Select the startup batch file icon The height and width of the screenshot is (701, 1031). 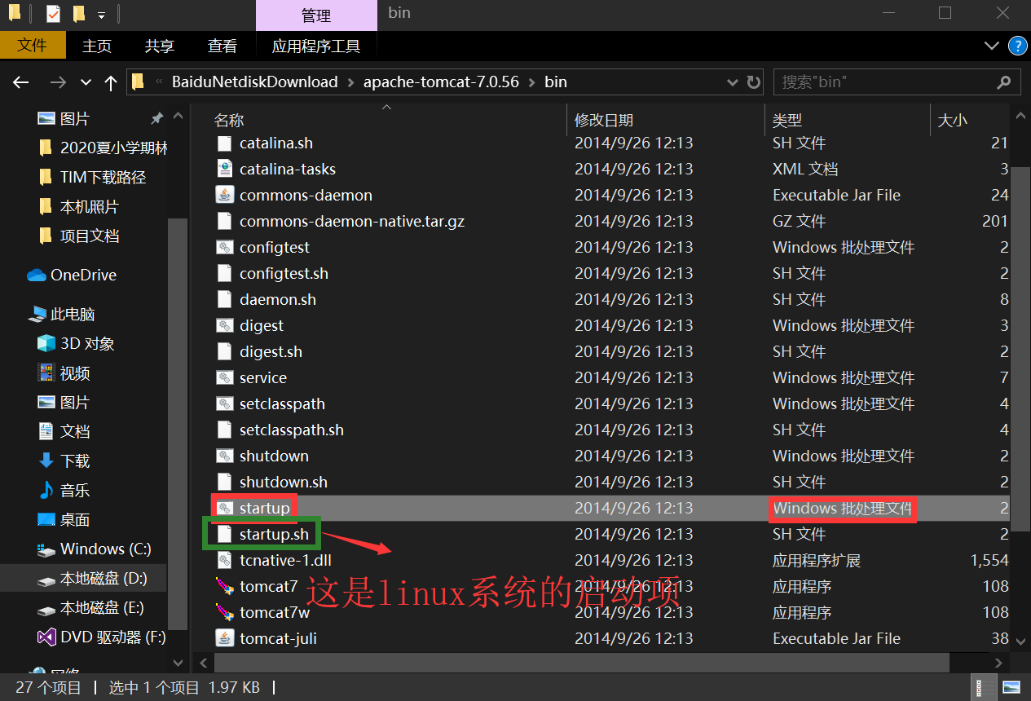tap(225, 509)
